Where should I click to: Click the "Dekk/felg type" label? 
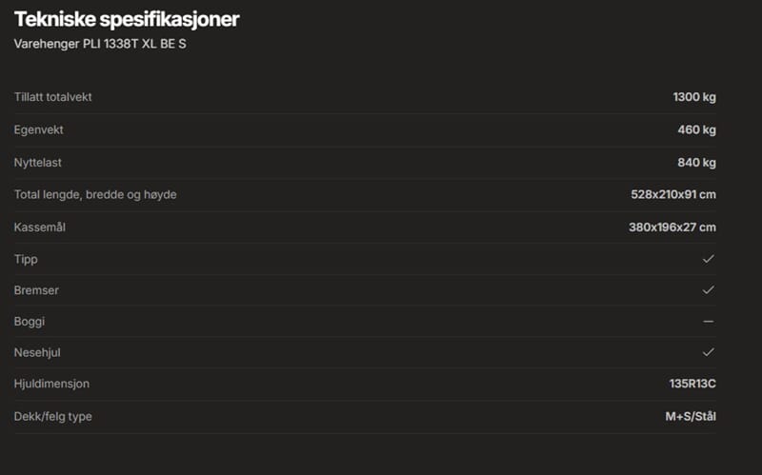click(x=53, y=416)
